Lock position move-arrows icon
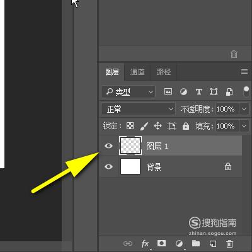Viewport: 252px width, 252px height. tap(157, 126)
